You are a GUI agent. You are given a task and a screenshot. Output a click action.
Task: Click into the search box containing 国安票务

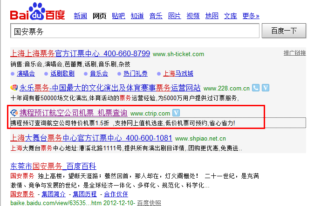134,32
